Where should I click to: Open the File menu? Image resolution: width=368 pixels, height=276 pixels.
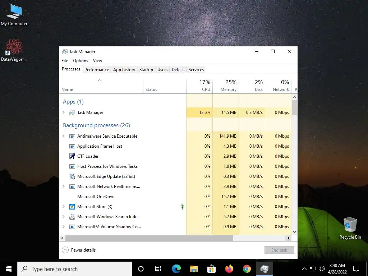pos(65,61)
